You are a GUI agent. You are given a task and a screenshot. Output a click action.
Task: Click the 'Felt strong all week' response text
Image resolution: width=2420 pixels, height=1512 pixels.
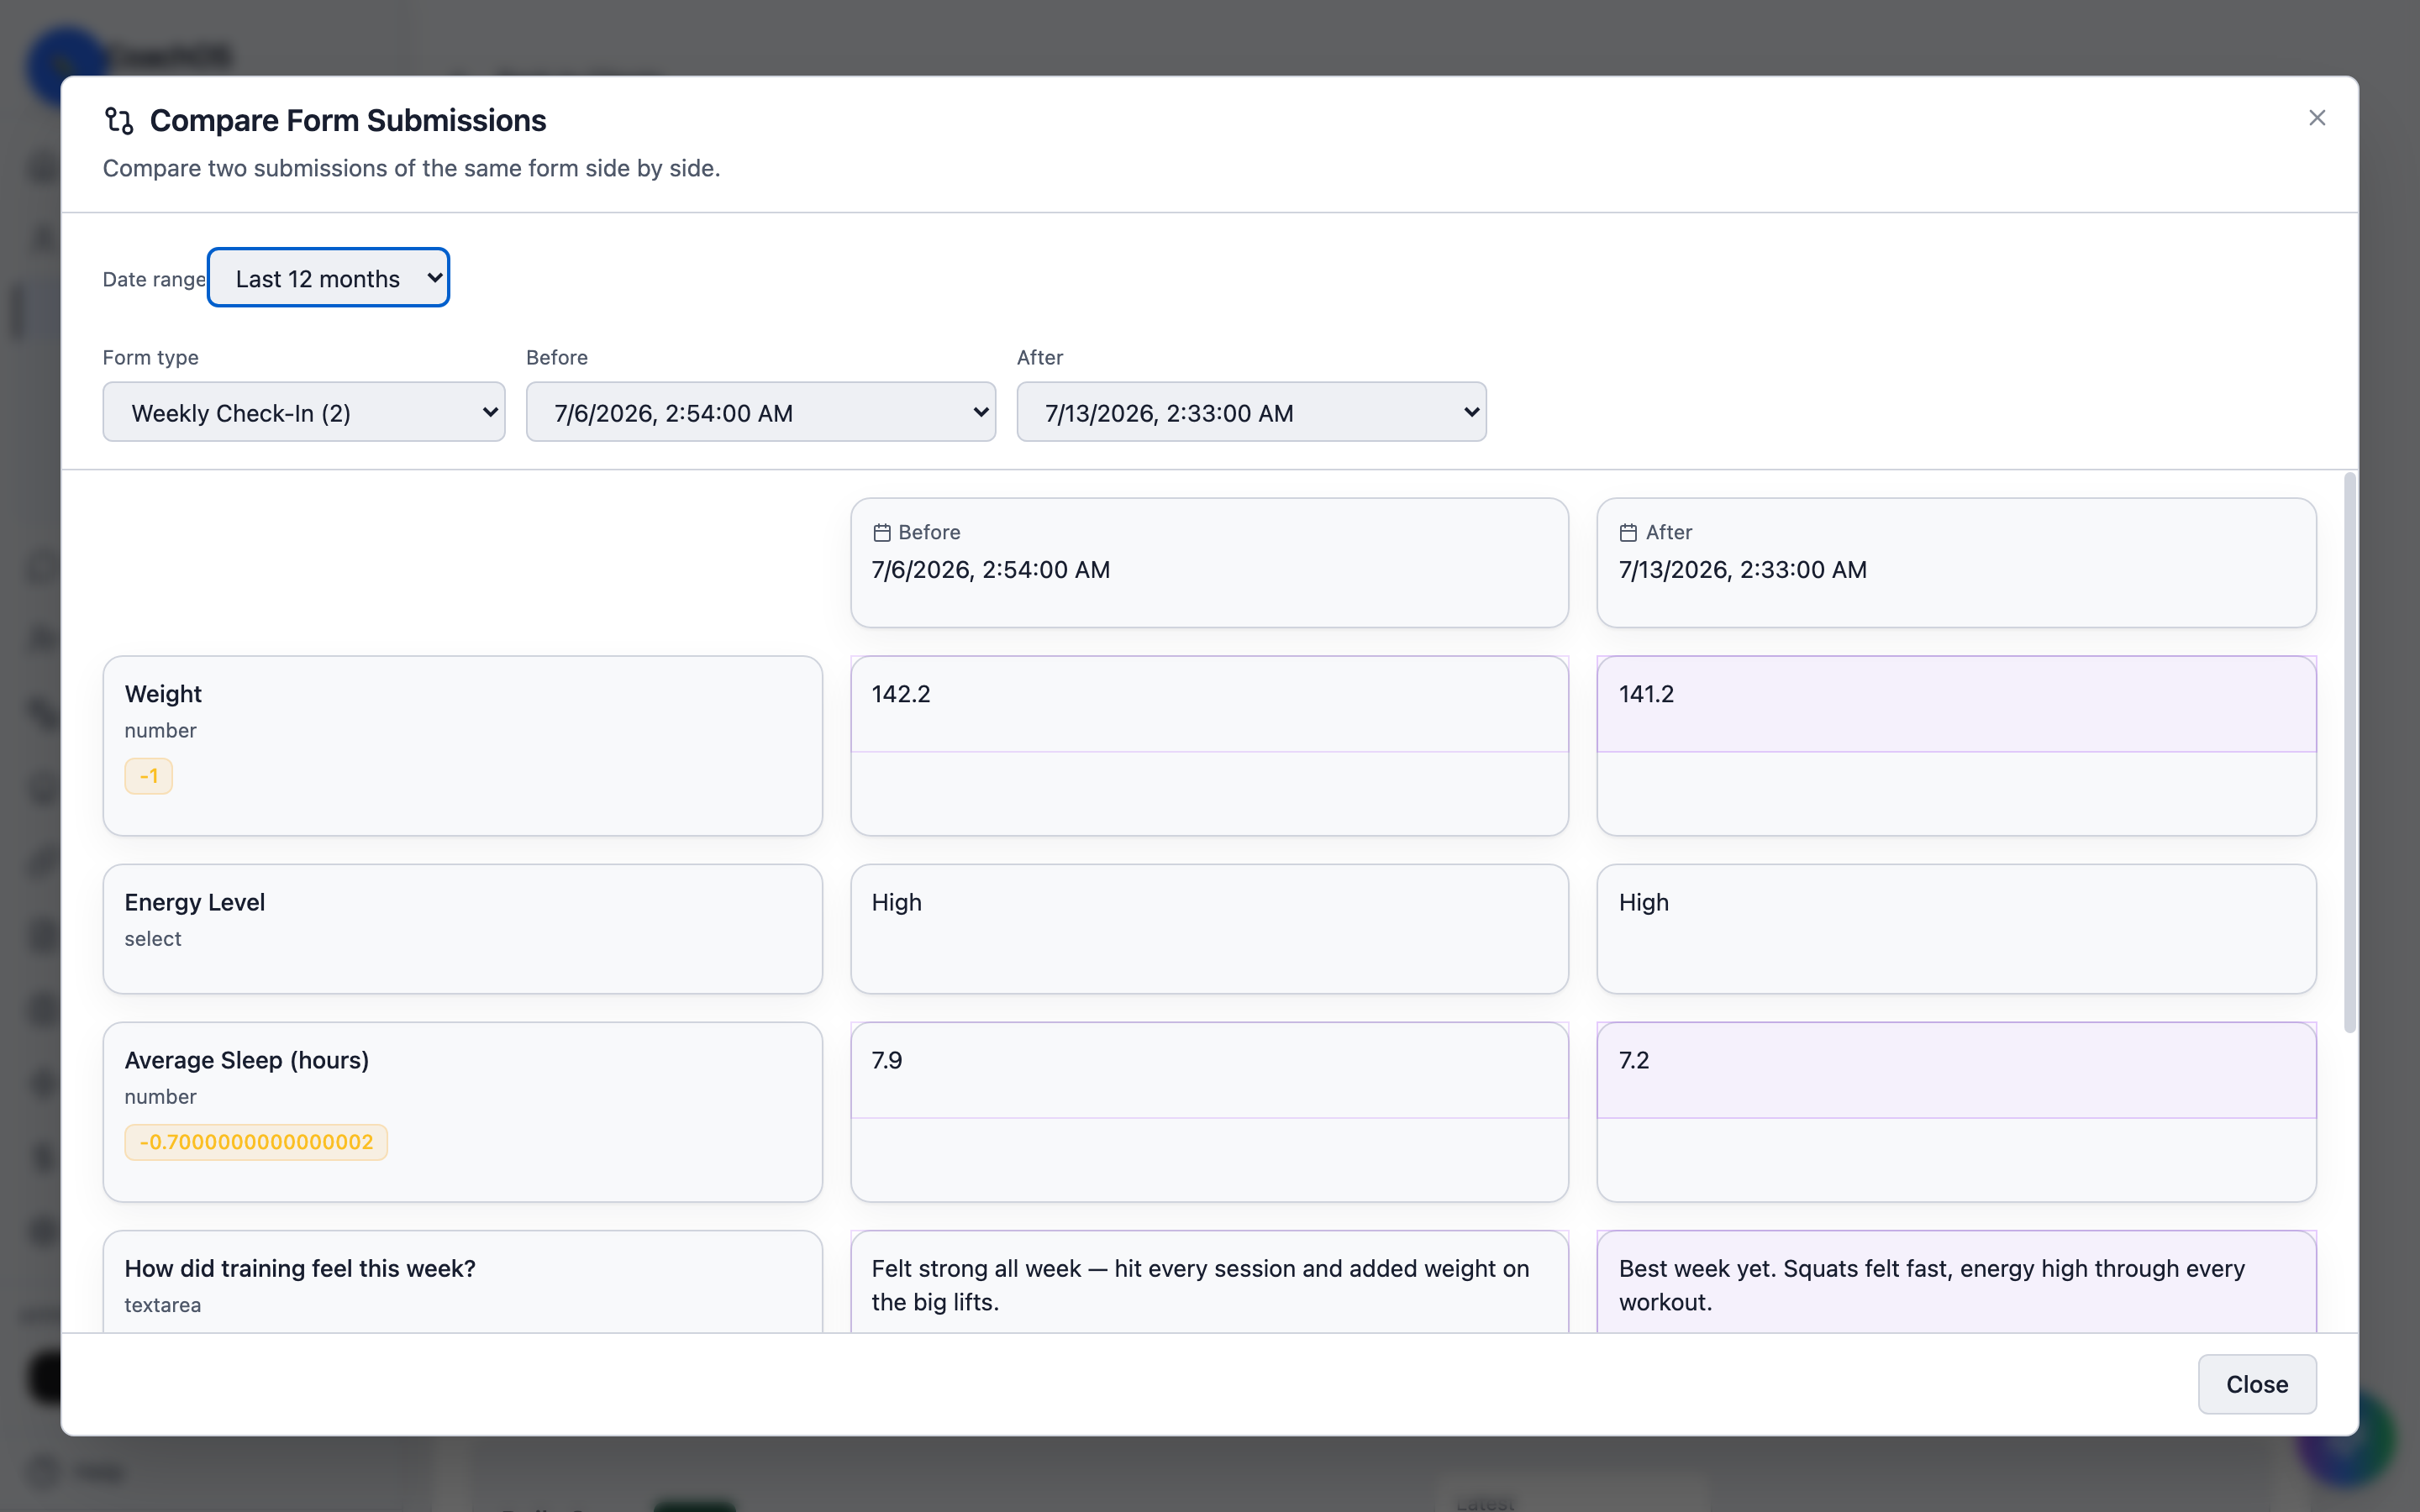point(1200,1285)
